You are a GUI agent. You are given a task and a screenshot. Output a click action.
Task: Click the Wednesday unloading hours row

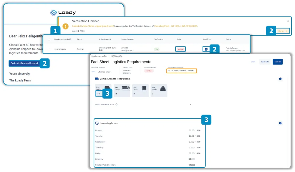[x=148, y=142]
